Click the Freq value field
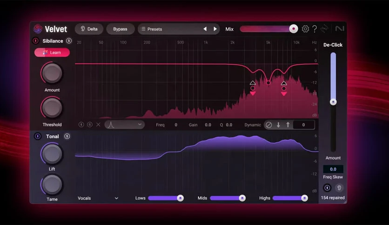The width and height of the screenshot is (389, 225). point(176,125)
